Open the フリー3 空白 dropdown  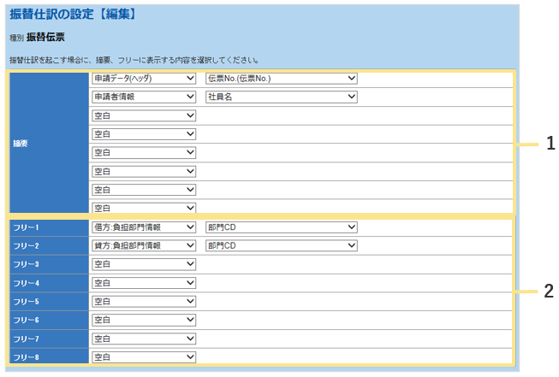tap(144, 264)
